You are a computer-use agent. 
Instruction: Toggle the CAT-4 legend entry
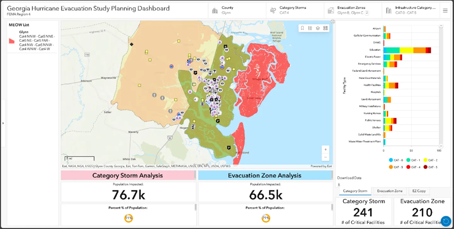tap(413, 167)
